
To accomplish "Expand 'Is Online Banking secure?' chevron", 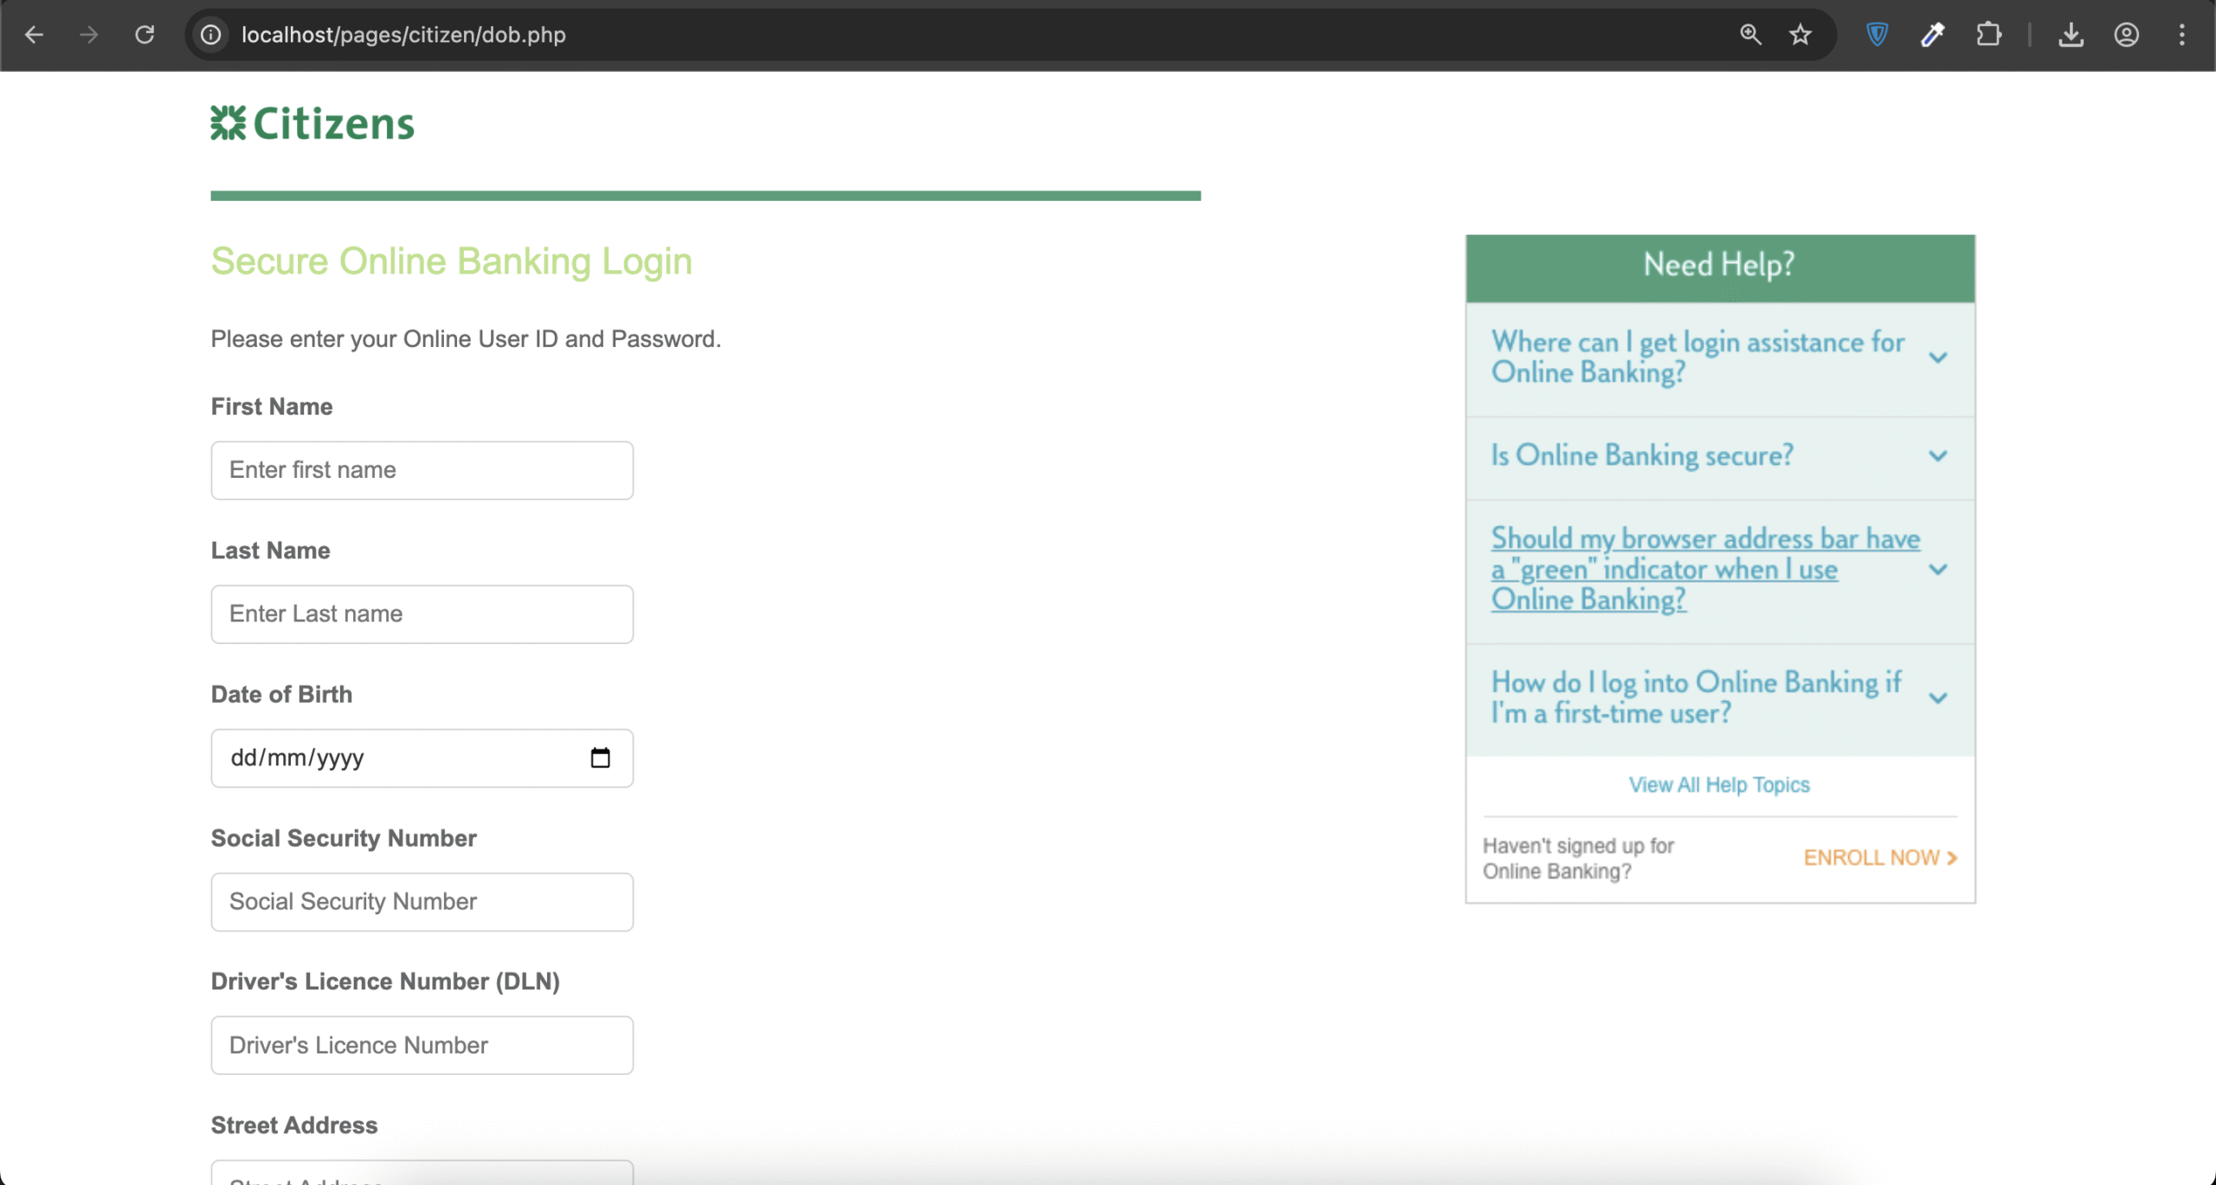I will coord(1938,455).
